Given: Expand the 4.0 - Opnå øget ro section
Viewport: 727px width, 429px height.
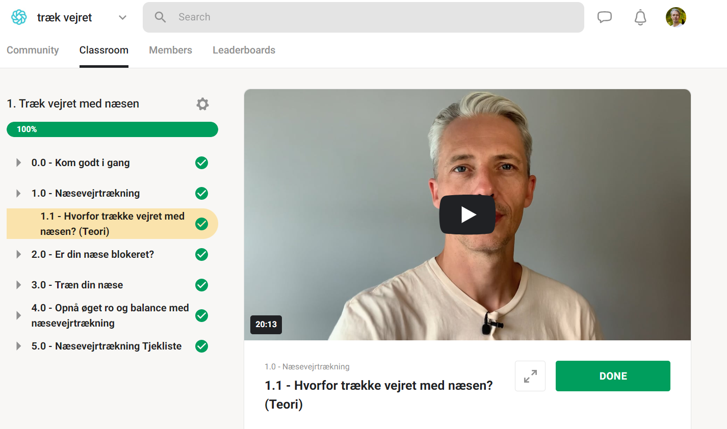Looking at the screenshot, I should pyautogui.click(x=19, y=315).
